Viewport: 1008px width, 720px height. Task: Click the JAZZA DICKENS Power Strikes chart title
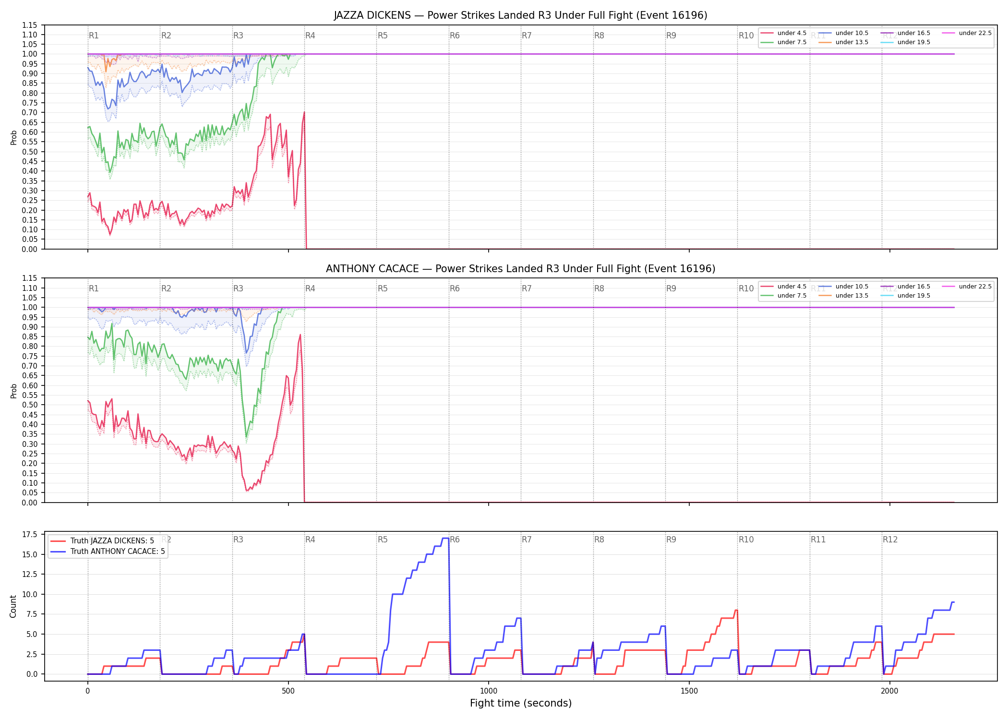520,15
